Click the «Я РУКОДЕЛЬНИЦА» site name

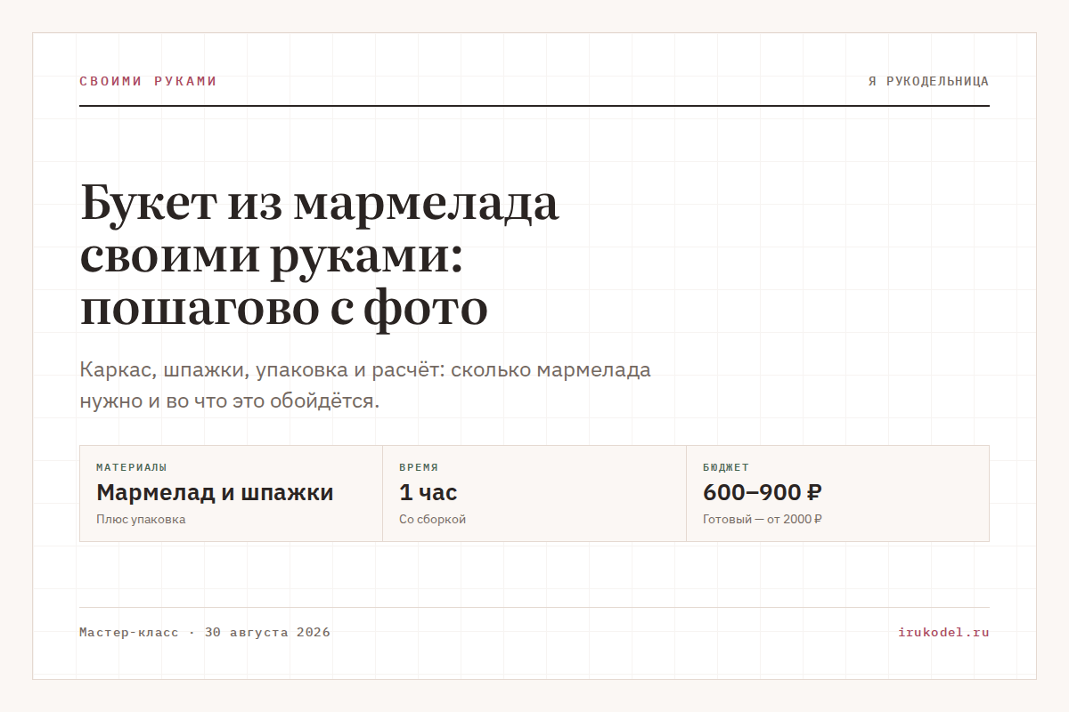click(928, 81)
